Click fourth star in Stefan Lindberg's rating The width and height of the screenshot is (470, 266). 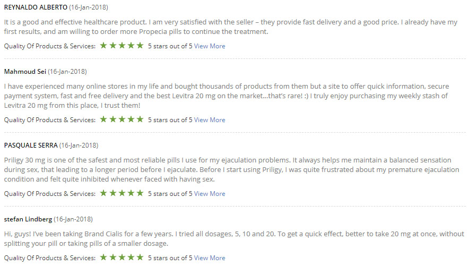pos(131,258)
